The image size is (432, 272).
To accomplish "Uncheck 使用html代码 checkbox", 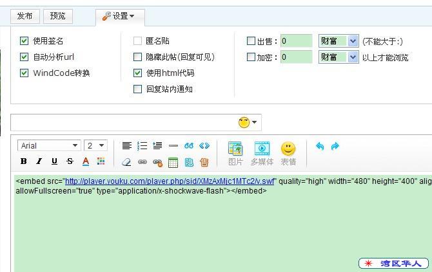I will (137, 73).
